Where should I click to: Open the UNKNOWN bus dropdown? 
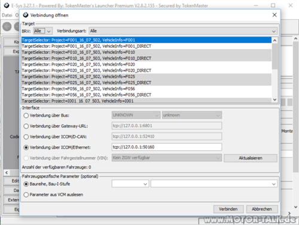coord(136,115)
